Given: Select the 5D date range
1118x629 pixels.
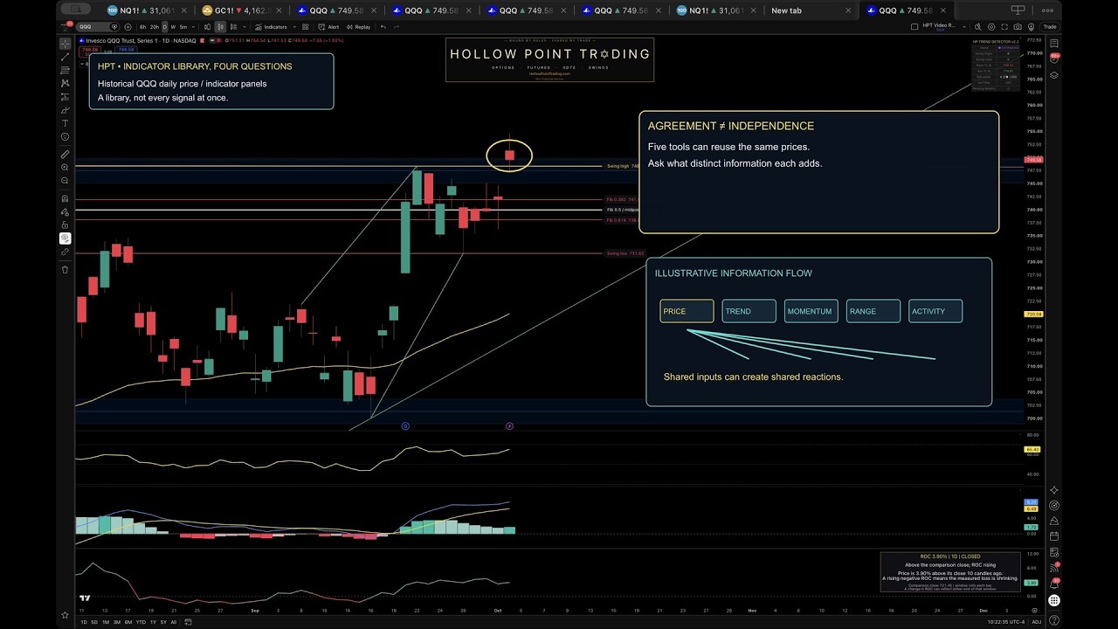Looking at the screenshot, I should (94, 622).
